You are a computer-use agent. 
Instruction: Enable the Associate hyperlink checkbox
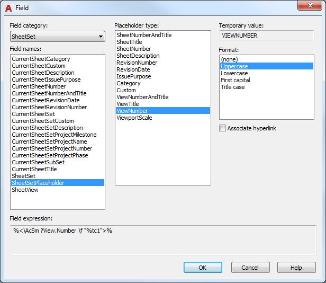point(222,128)
